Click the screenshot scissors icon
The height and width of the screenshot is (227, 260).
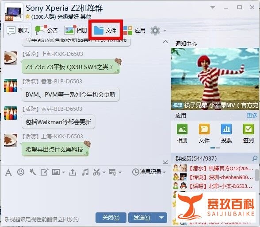pos(97,172)
